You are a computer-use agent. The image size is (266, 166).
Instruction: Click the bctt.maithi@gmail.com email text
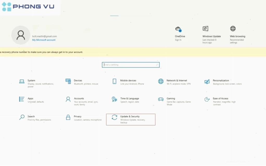click(45, 36)
